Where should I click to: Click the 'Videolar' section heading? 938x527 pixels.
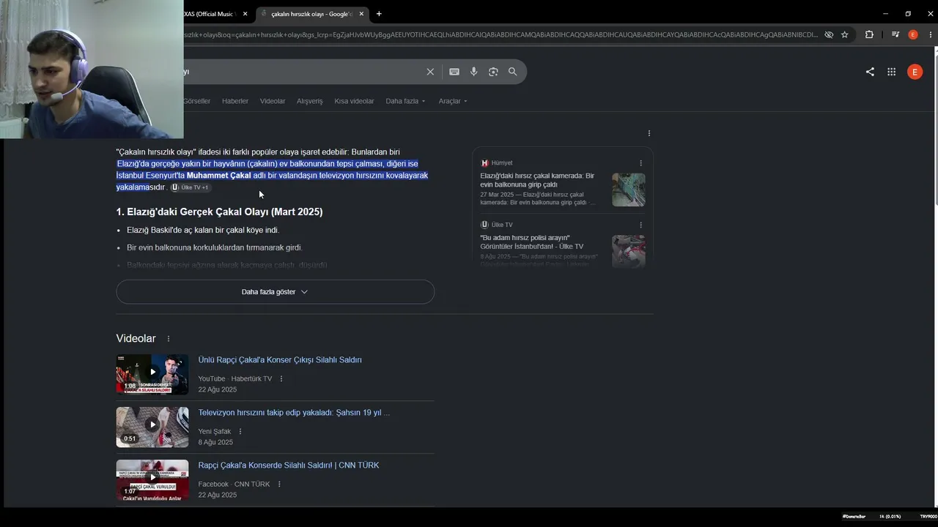(136, 339)
